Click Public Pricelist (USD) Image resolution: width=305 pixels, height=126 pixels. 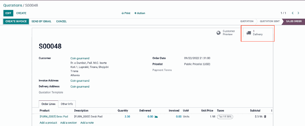click(x=197, y=64)
